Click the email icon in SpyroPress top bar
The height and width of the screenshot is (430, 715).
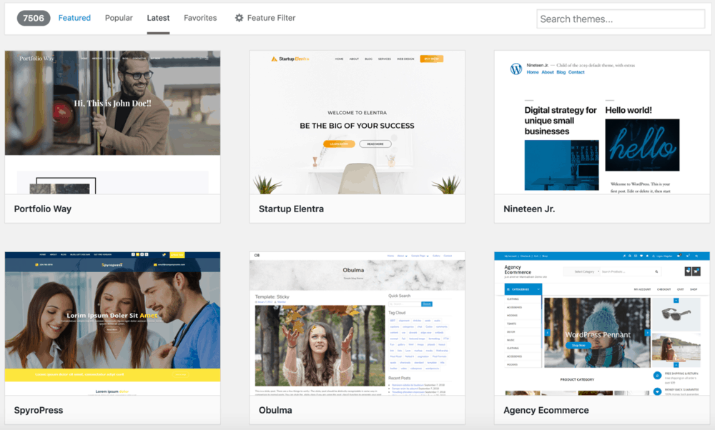(154, 265)
